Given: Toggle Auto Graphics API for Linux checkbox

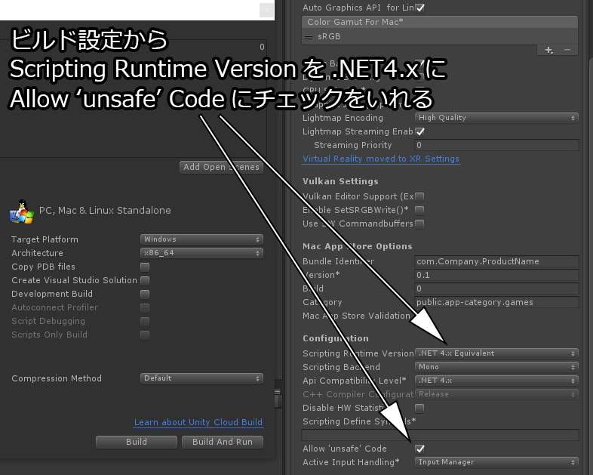Looking at the screenshot, I should [419, 8].
